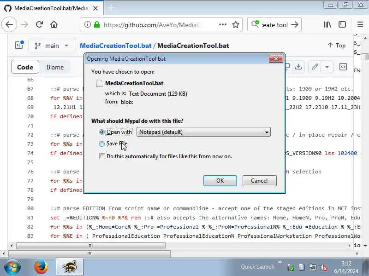Click the MediaCreationTool.bat filename in dialog
Viewport: 369px width, 276px height.
[x=134, y=83]
